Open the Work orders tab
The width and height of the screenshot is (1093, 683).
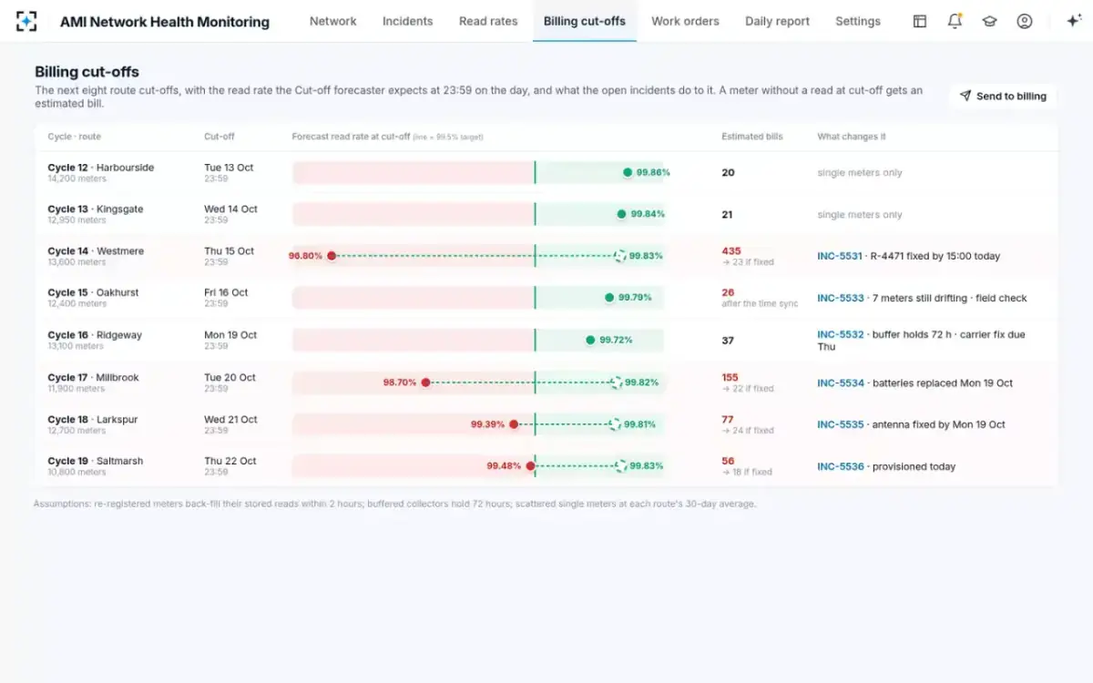point(685,21)
